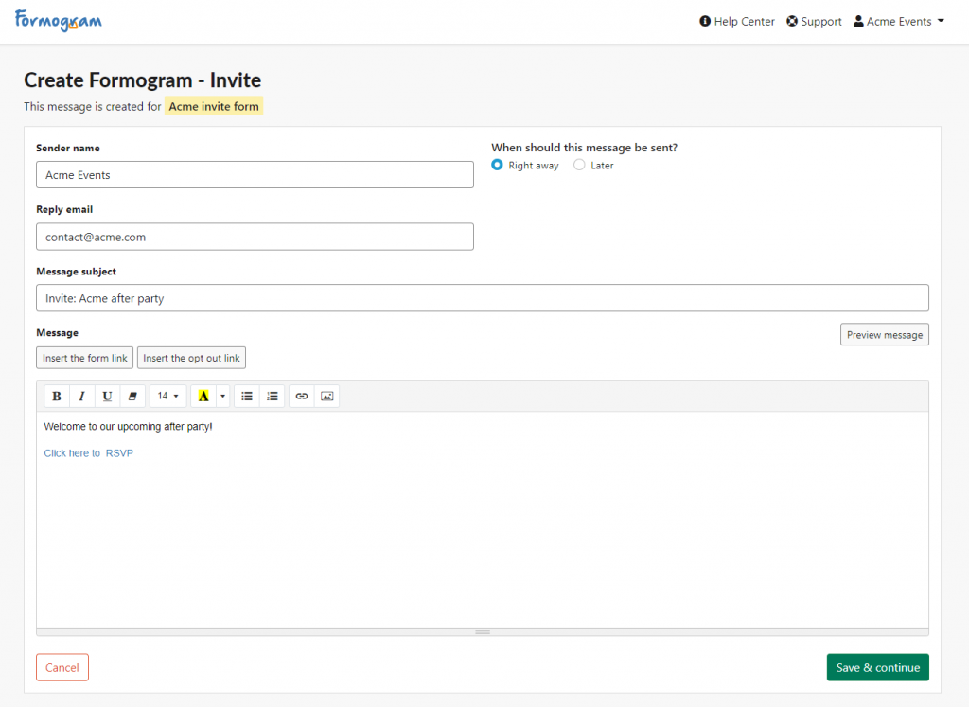Select the Right away radio option
The image size is (969, 707).
(497, 165)
